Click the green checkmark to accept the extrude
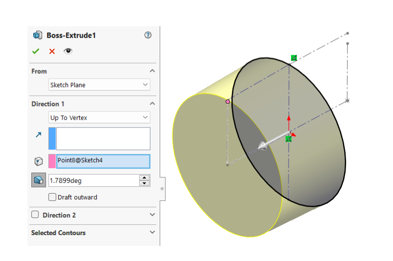The width and height of the screenshot is (393, 261). (36, 51)
